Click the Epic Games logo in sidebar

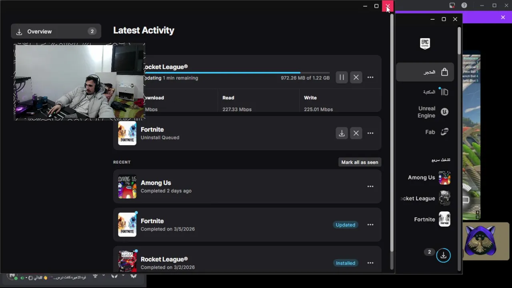[425, 43]
